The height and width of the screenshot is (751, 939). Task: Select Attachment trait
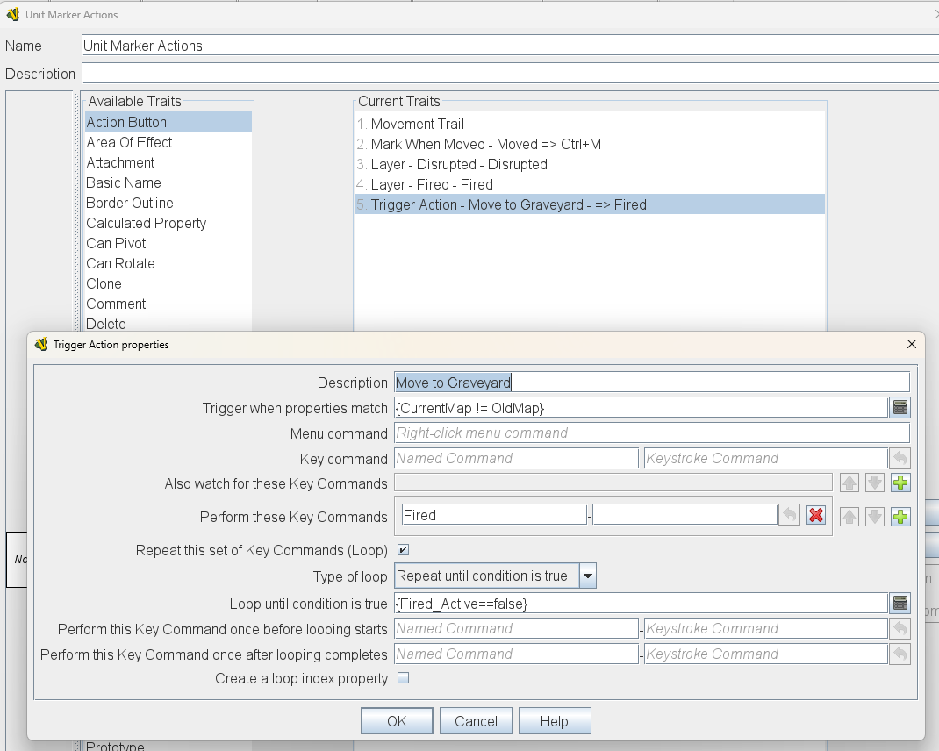[x=168, y=163]
